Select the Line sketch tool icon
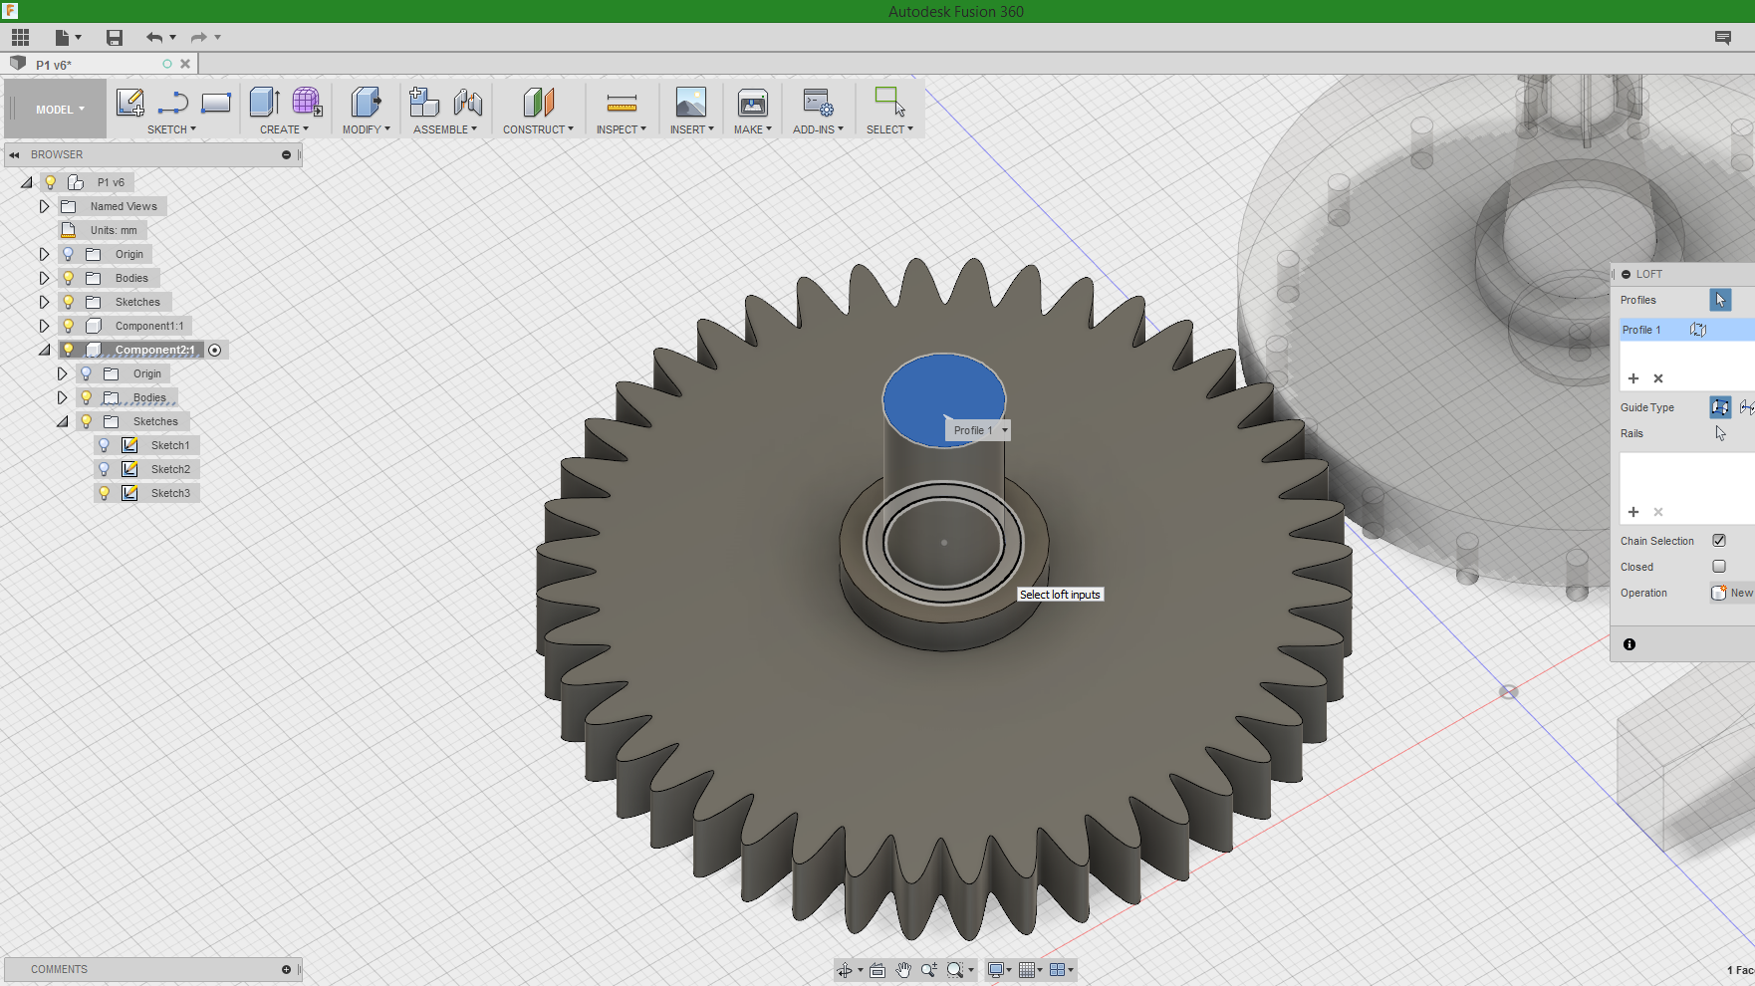This screenshot has height=986, width=1755. [x=173, y=102]
